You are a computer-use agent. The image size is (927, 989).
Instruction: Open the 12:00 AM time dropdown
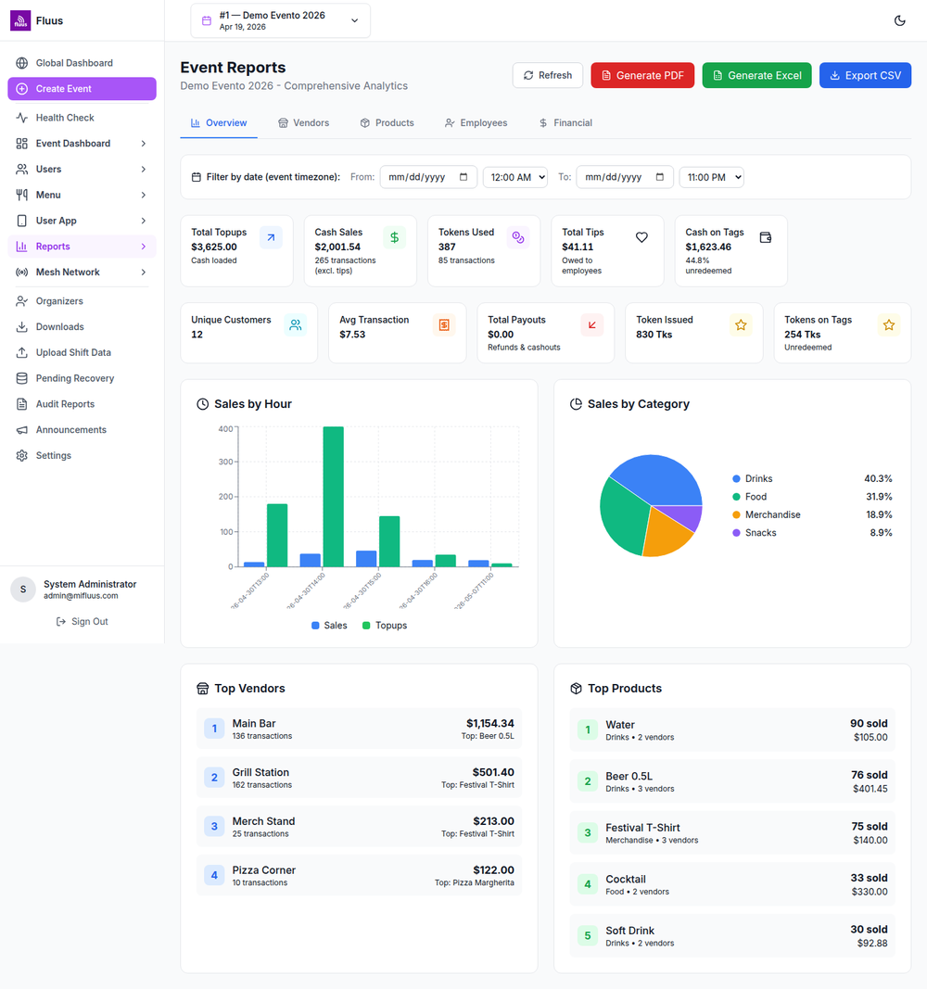click(515, 178)
